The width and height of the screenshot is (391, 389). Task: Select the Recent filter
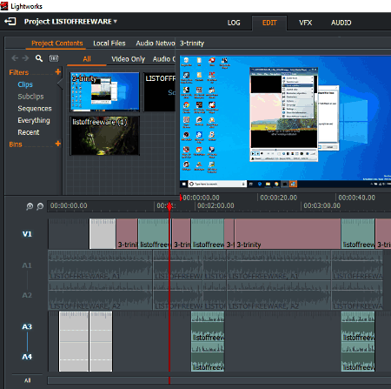tap(29, 132)
